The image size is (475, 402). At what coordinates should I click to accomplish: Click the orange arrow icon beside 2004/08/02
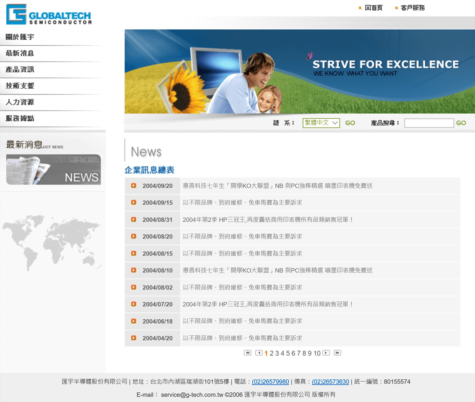134,287
